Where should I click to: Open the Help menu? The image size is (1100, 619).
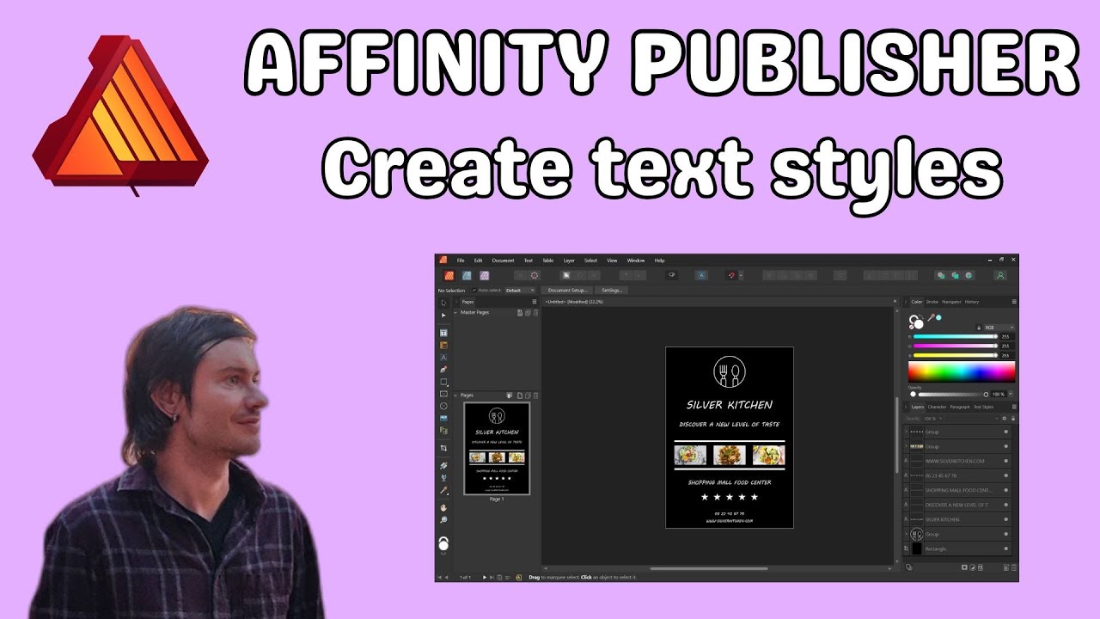[660, 260]
